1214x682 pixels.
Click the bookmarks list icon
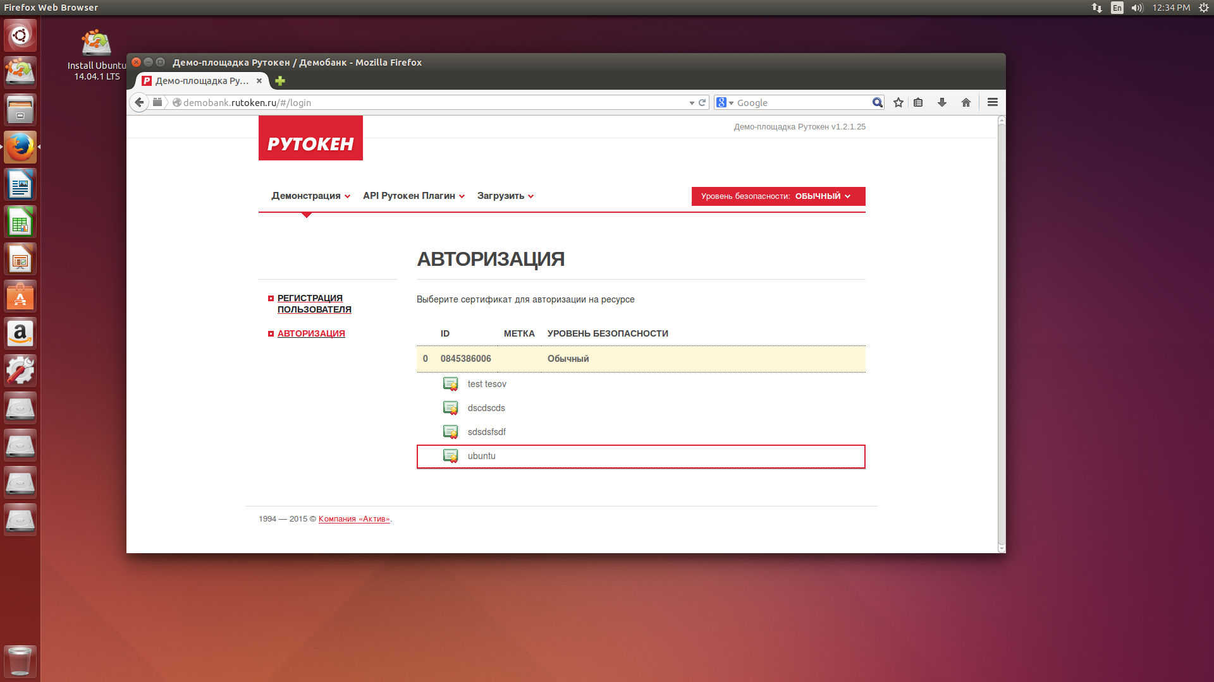coord(918,102)
